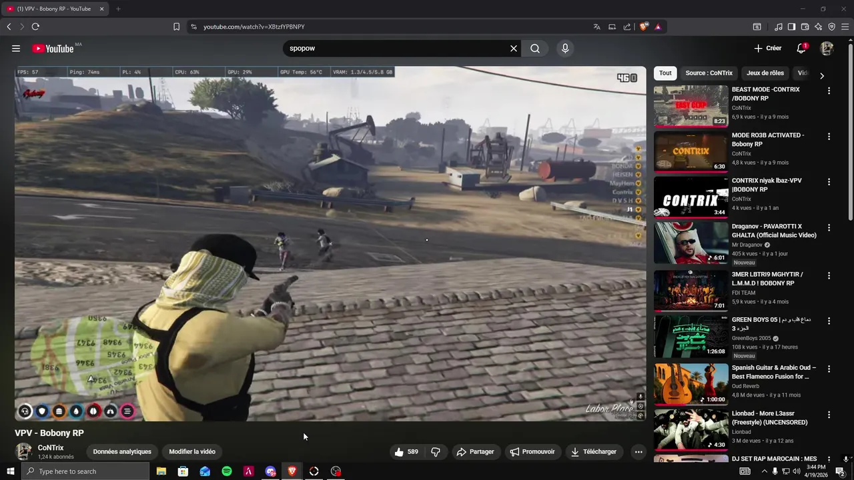Start voice search with the microphone
This screenshot has width=854, height=480.
tap(565, 48)
